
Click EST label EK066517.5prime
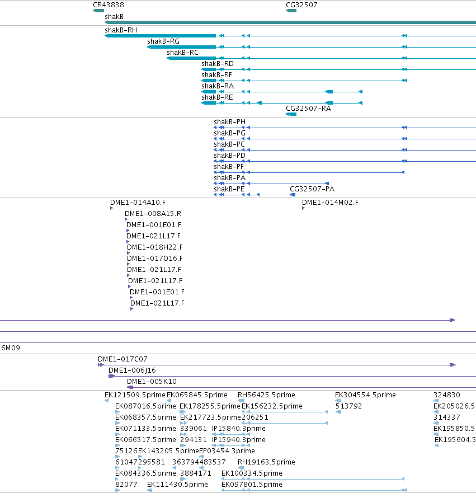[x=145, y=440]
